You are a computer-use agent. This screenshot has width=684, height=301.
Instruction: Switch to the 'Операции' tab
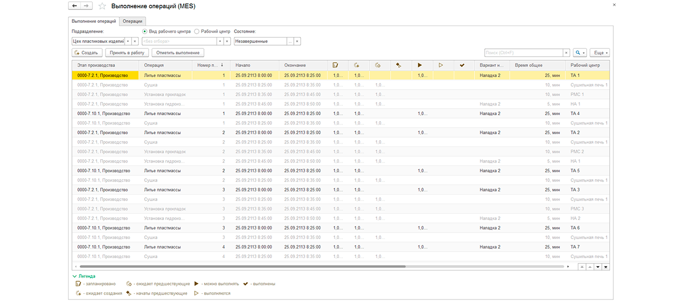(x=132, y=21)
